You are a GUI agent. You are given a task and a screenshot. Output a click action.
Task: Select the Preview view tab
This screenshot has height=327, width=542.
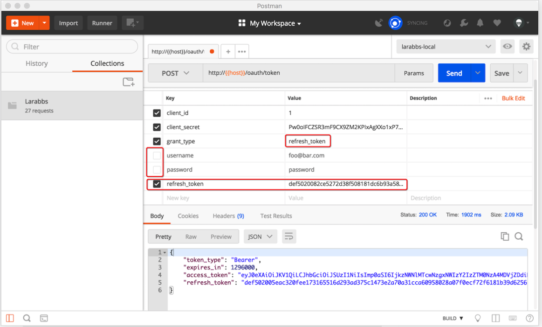(x=221, y=237)
